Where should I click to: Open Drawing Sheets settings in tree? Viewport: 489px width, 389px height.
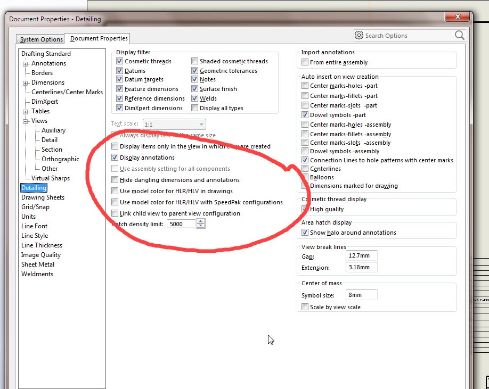(x=43, y=197)
